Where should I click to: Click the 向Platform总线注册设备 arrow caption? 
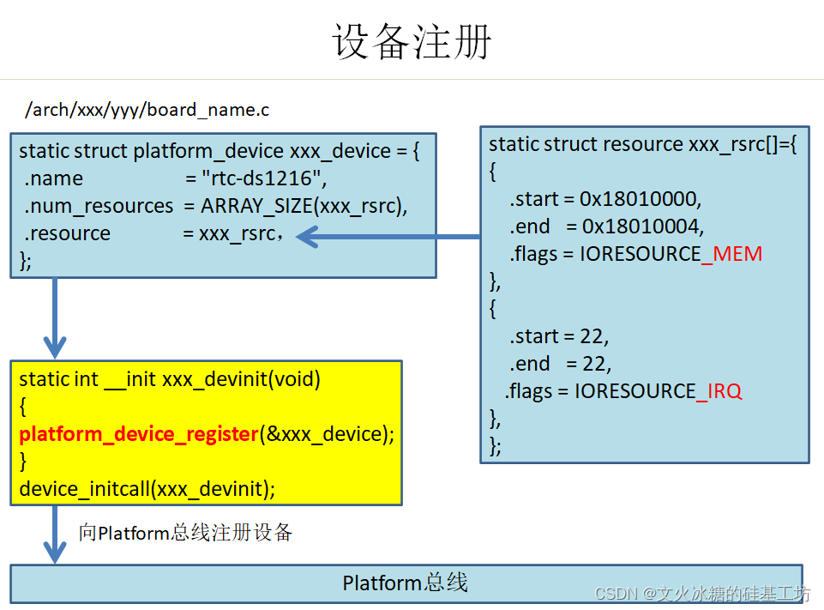(x=186, y=532)
